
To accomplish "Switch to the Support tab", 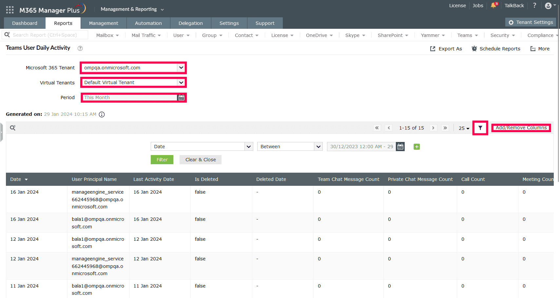I will click(x=265, y=23).
